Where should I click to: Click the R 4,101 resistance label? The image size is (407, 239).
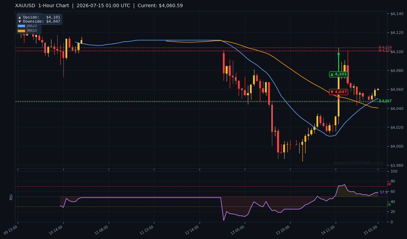click(x=385, y=51)
